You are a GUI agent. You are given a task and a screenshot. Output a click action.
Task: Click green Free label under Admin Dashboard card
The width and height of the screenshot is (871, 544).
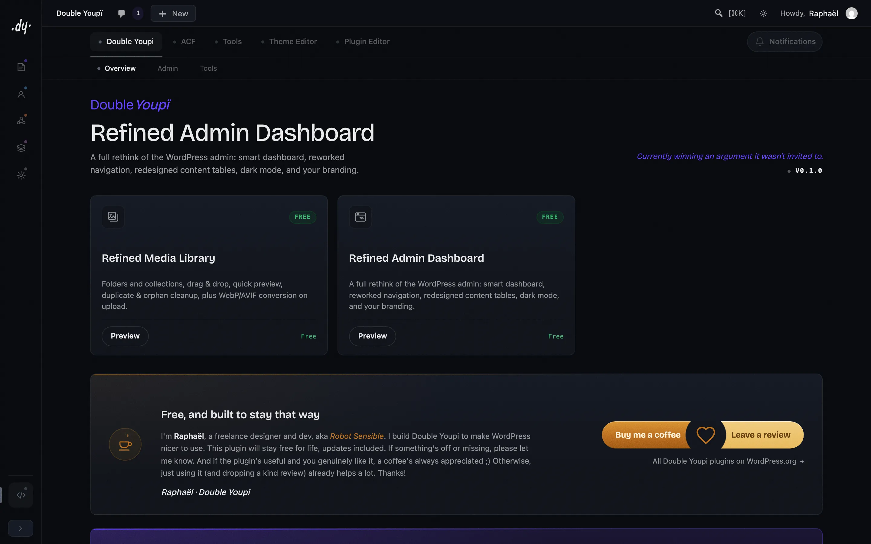click(x=556, y=336)
